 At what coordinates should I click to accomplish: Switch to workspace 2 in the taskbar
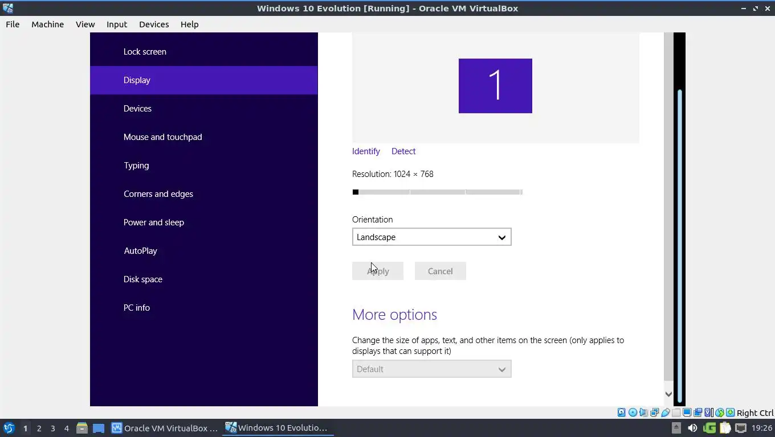tap(39, 428)
